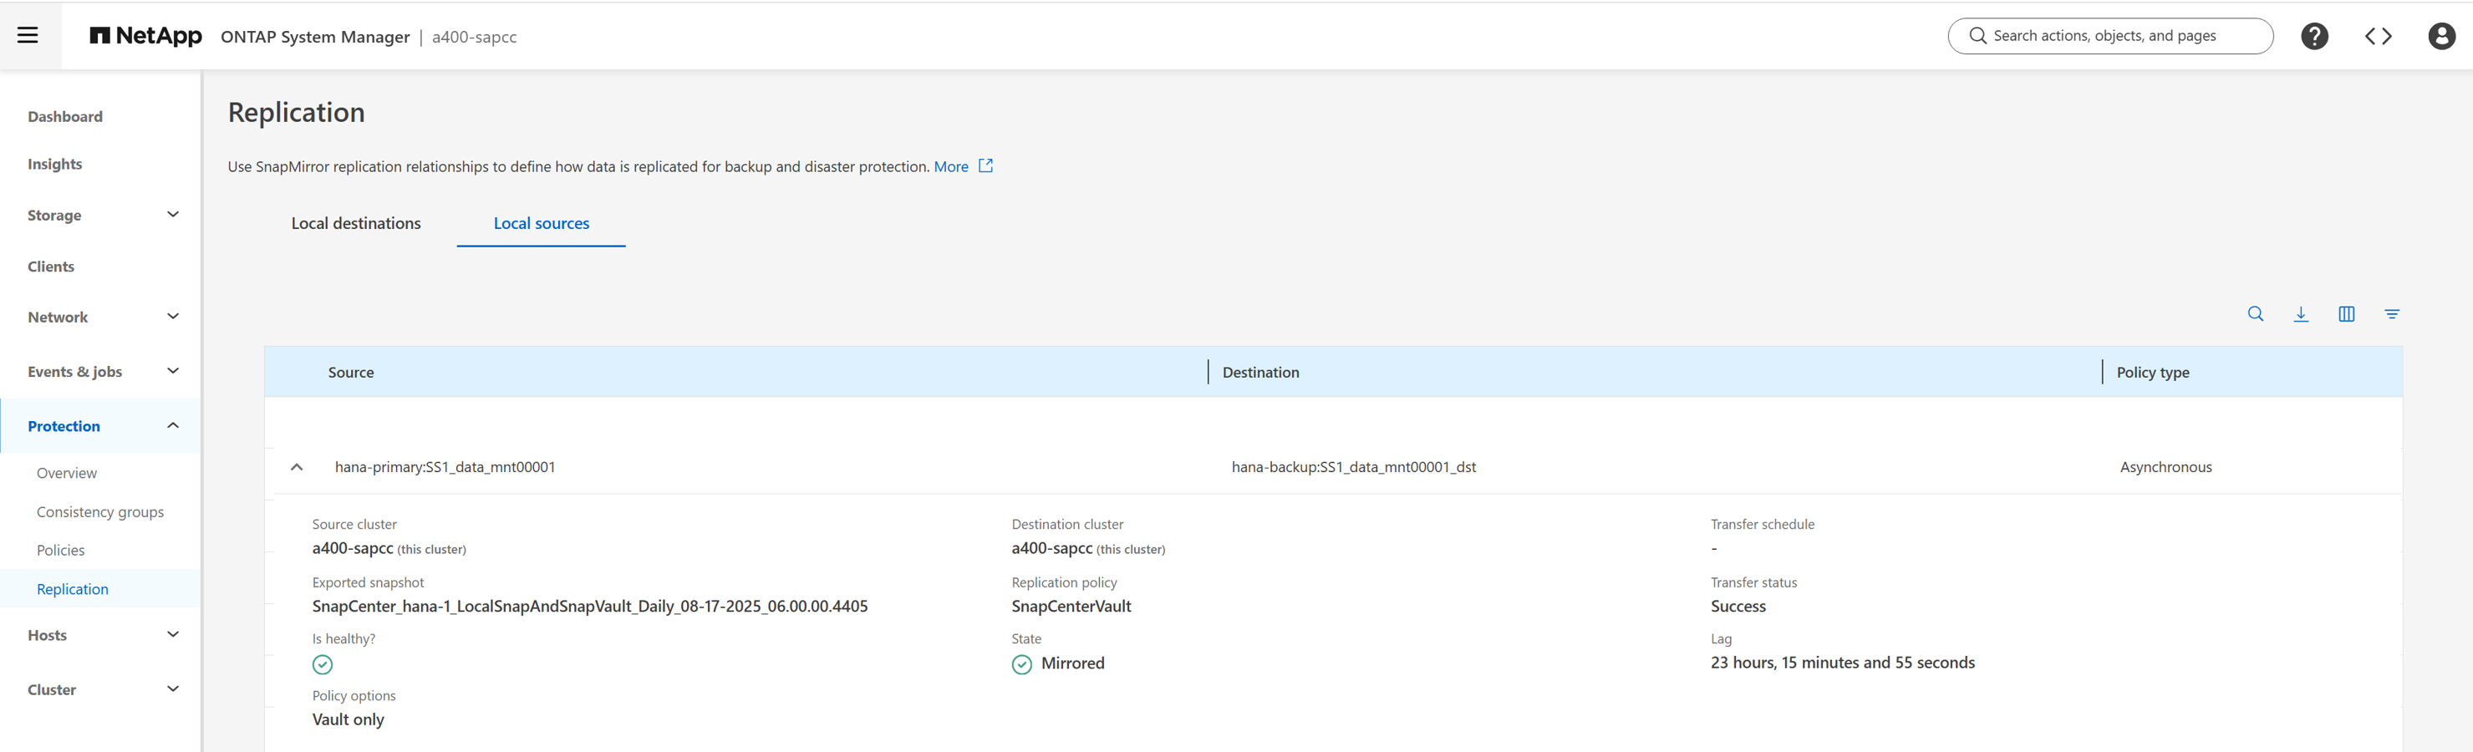Click source hana-primary:SS1_data_mnt00001

coord(445,467)
